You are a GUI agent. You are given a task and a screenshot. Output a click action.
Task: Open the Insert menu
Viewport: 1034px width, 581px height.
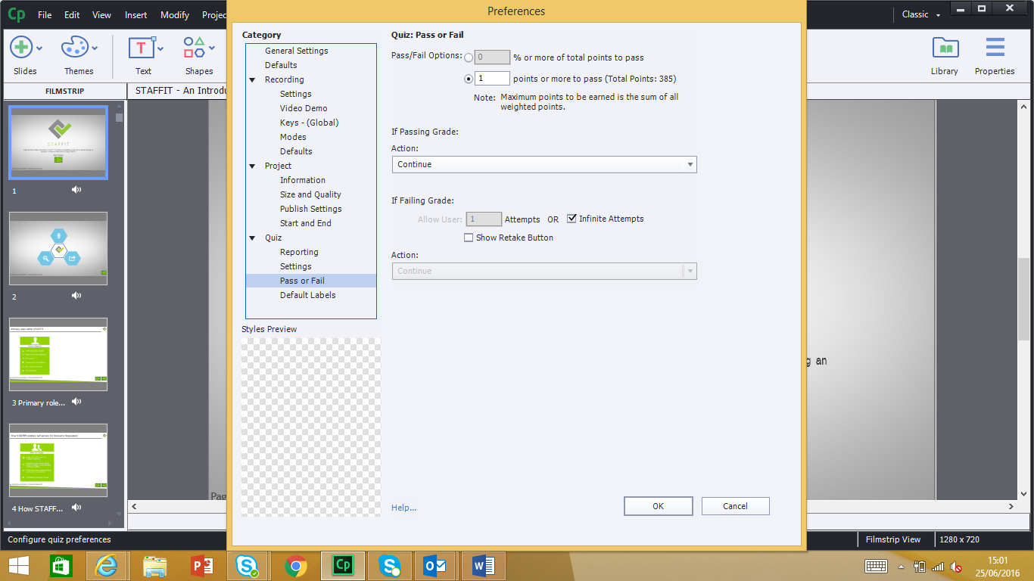tap(136, 14)
